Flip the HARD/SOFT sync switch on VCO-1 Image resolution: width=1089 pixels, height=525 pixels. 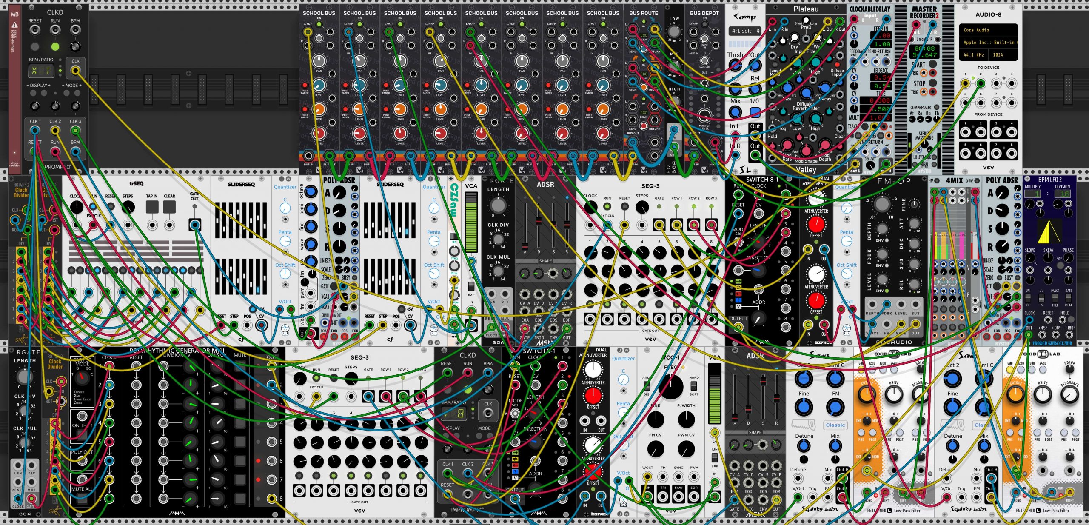point(694,385)
